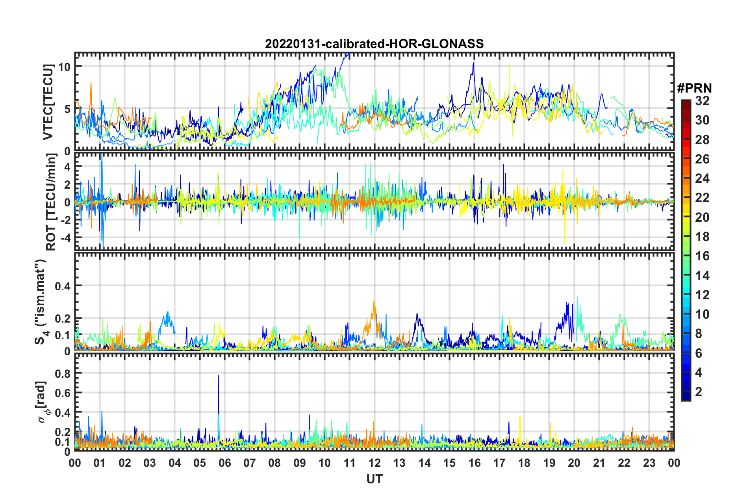
Task: Click the #PRN colorbar title
Action: (694, 88)
